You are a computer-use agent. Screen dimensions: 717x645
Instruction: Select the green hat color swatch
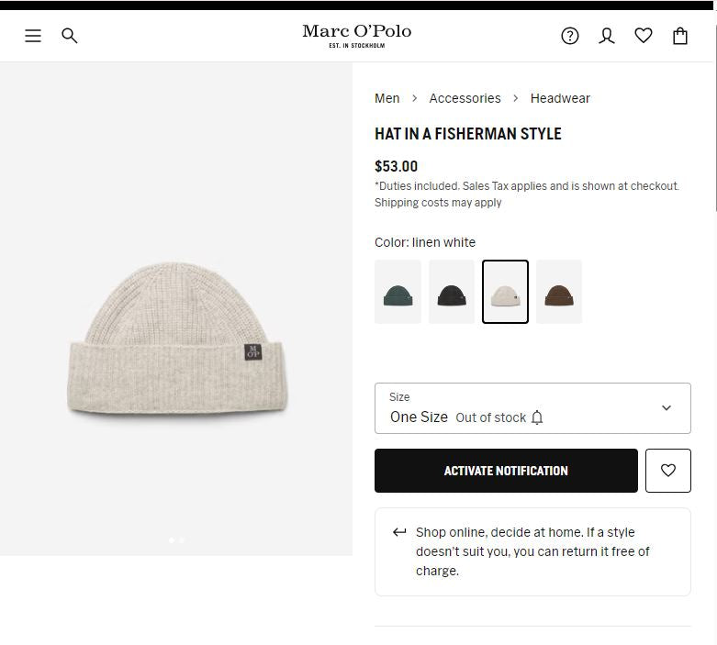pos(398,292)
